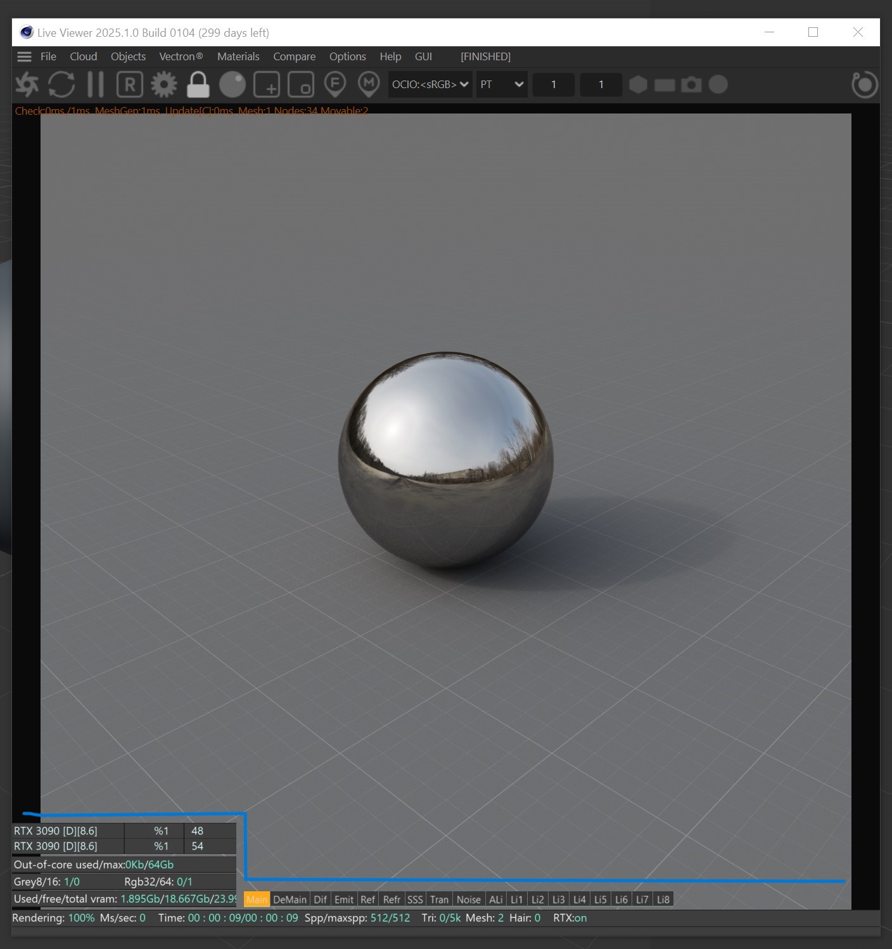
Task: Click the RTX 3090 row with temperature 54
Action: point(124,846)
